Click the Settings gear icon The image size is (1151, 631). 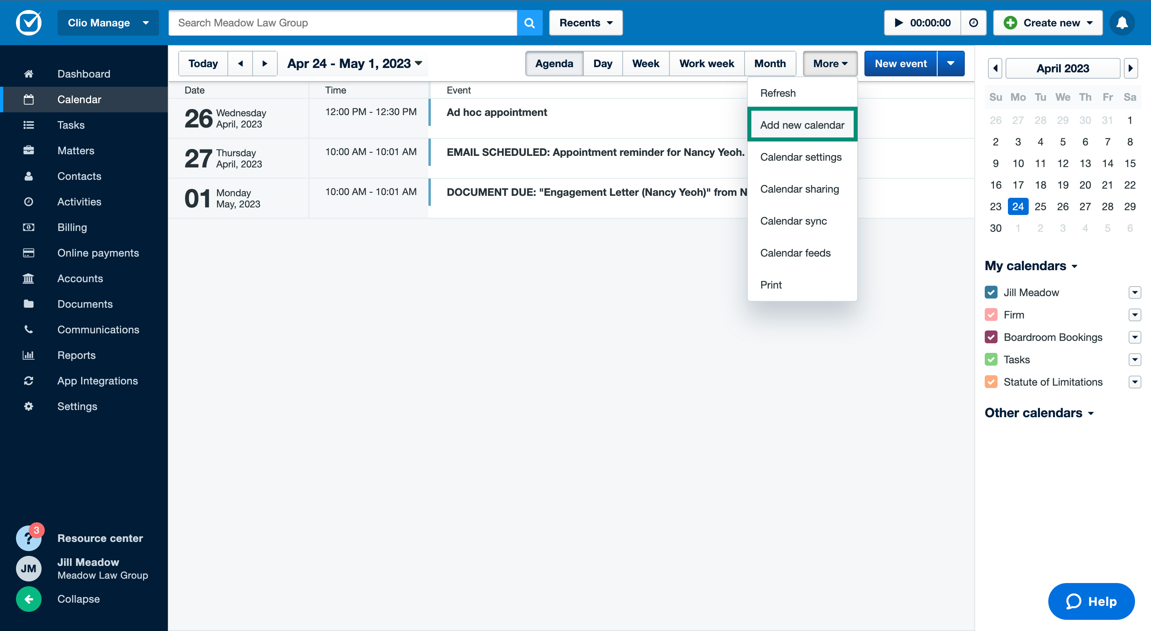29,406
